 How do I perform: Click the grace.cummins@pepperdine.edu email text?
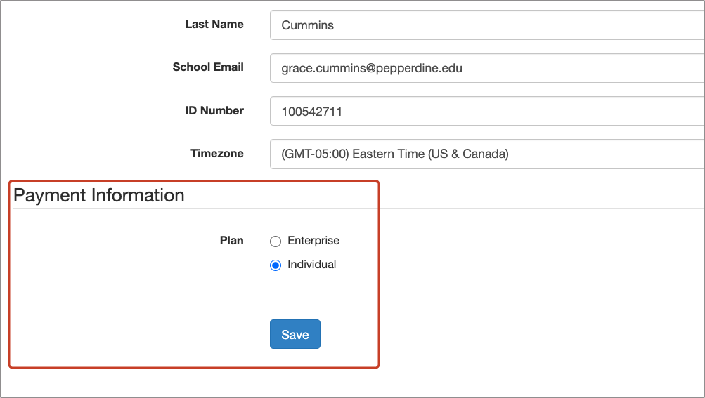372,68
